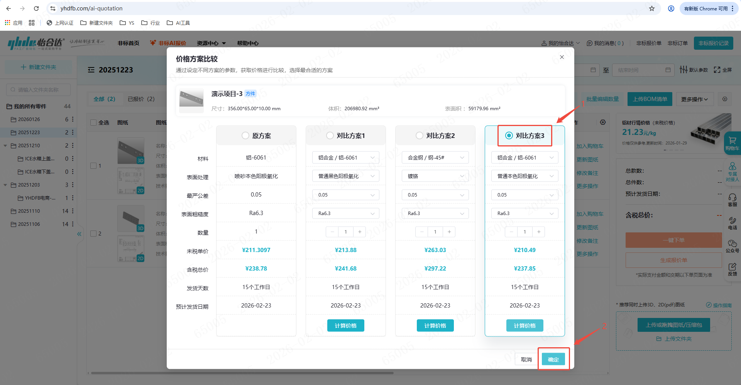Viewport: 741px width, 385px height.
Task: Confirm with the 确定 button
Action: click(553, 359)
